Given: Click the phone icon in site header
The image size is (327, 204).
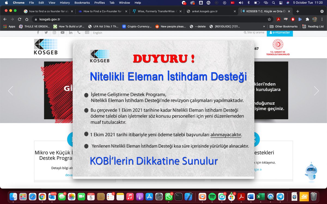Looking at the screenshot, I should (79, 32).
